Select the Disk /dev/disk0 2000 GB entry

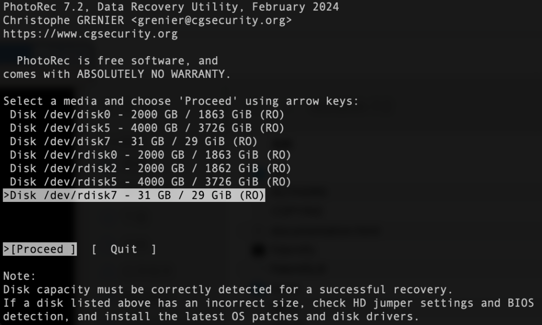point(147,115)
